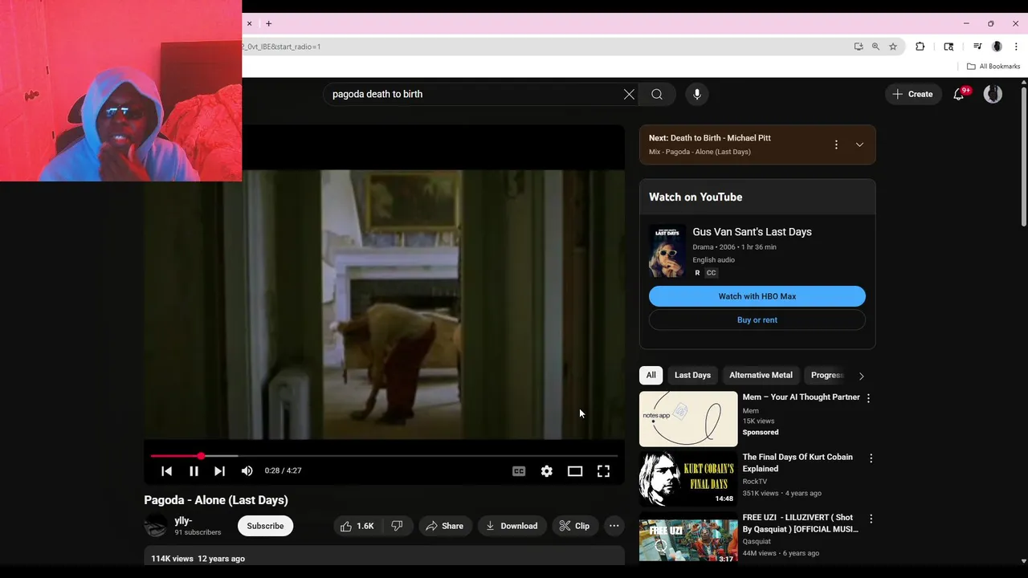Open more actions menu under video
Image resolution: width=1028 pixels, height=578 pixels.
tap(614, 526)
